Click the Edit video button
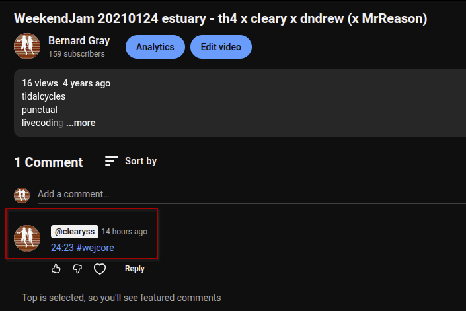 pos(221,47)
